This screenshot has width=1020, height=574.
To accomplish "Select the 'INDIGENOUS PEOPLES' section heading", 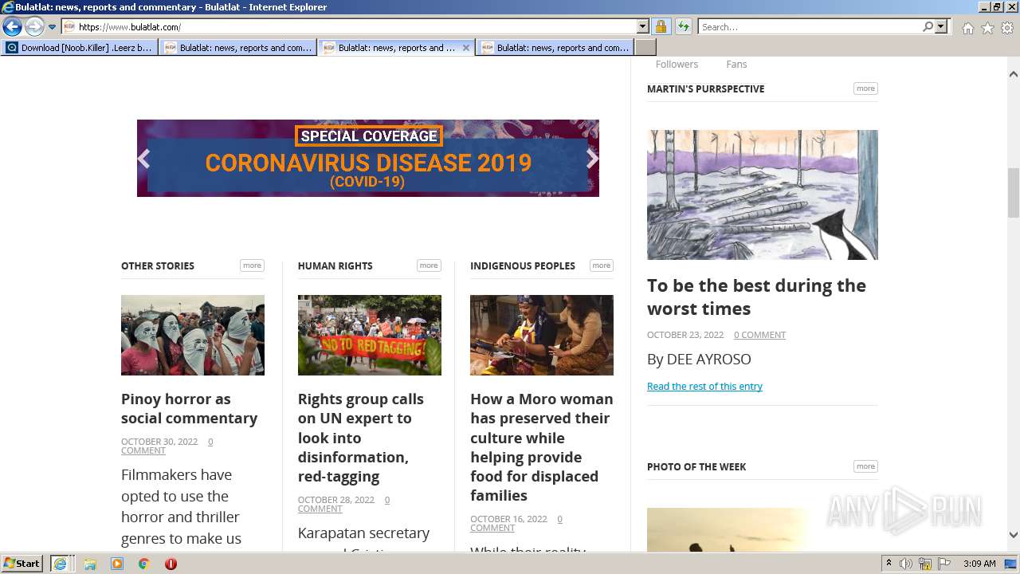I will [x=523, y=266].
